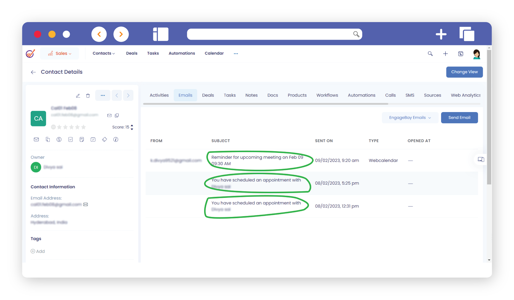Open the info icon in contact quick actions
The height and width of the screenshot is (300, 514).
coord(116,139)
